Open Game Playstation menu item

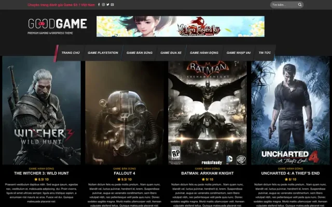point(103,53)
